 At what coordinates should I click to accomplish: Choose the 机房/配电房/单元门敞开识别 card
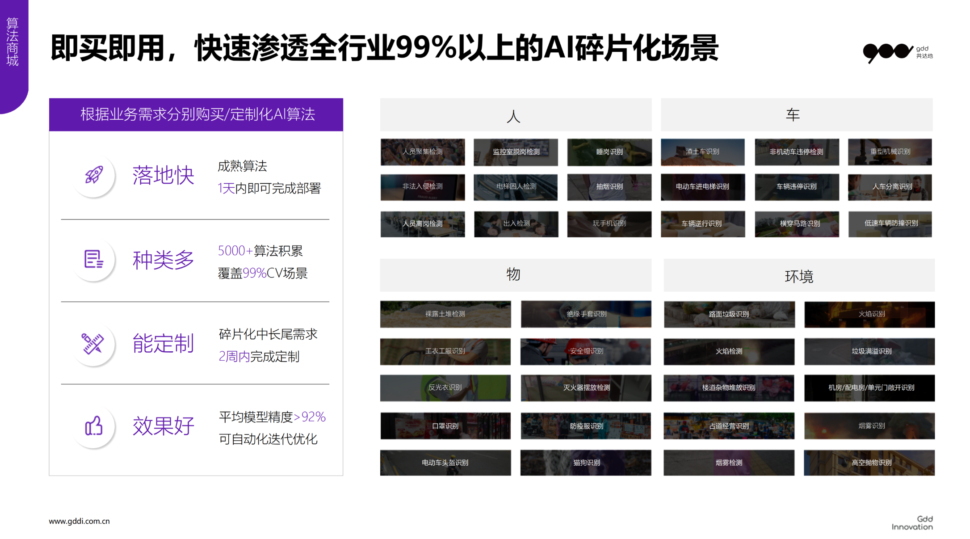[869, 388]
